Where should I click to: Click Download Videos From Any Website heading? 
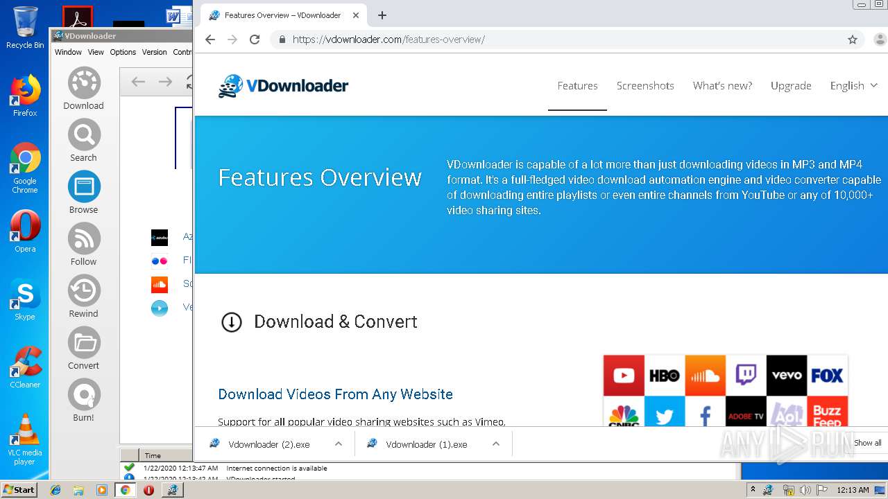[335, 394]
